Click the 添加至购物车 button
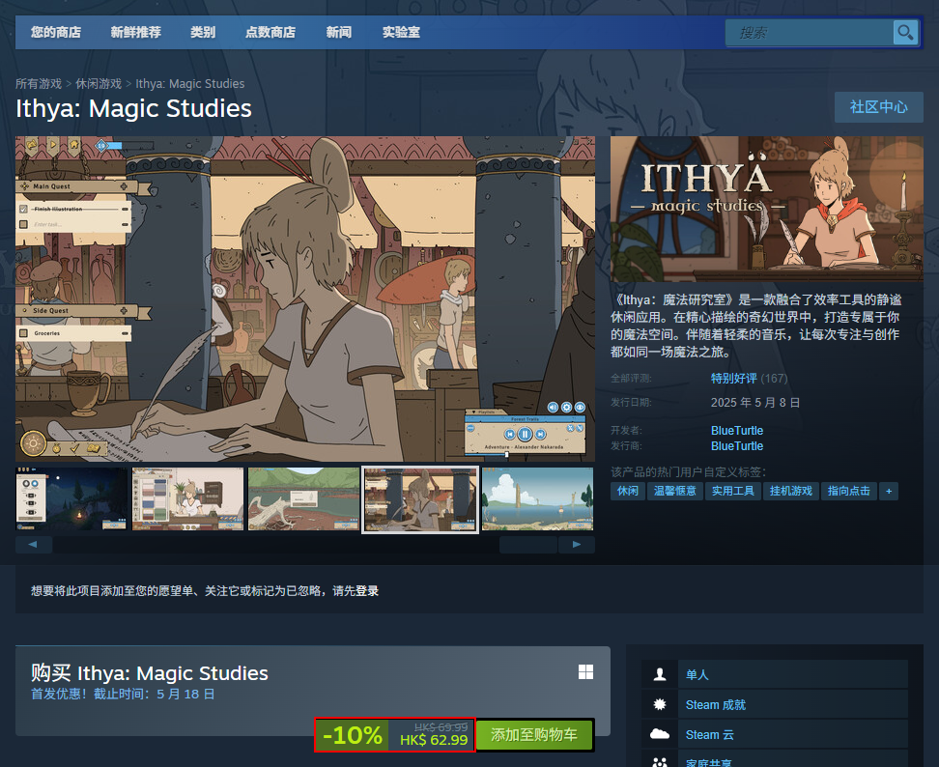The width and height of the screenshot is (939, 767). pyautogui.click(x=534, y=735)
